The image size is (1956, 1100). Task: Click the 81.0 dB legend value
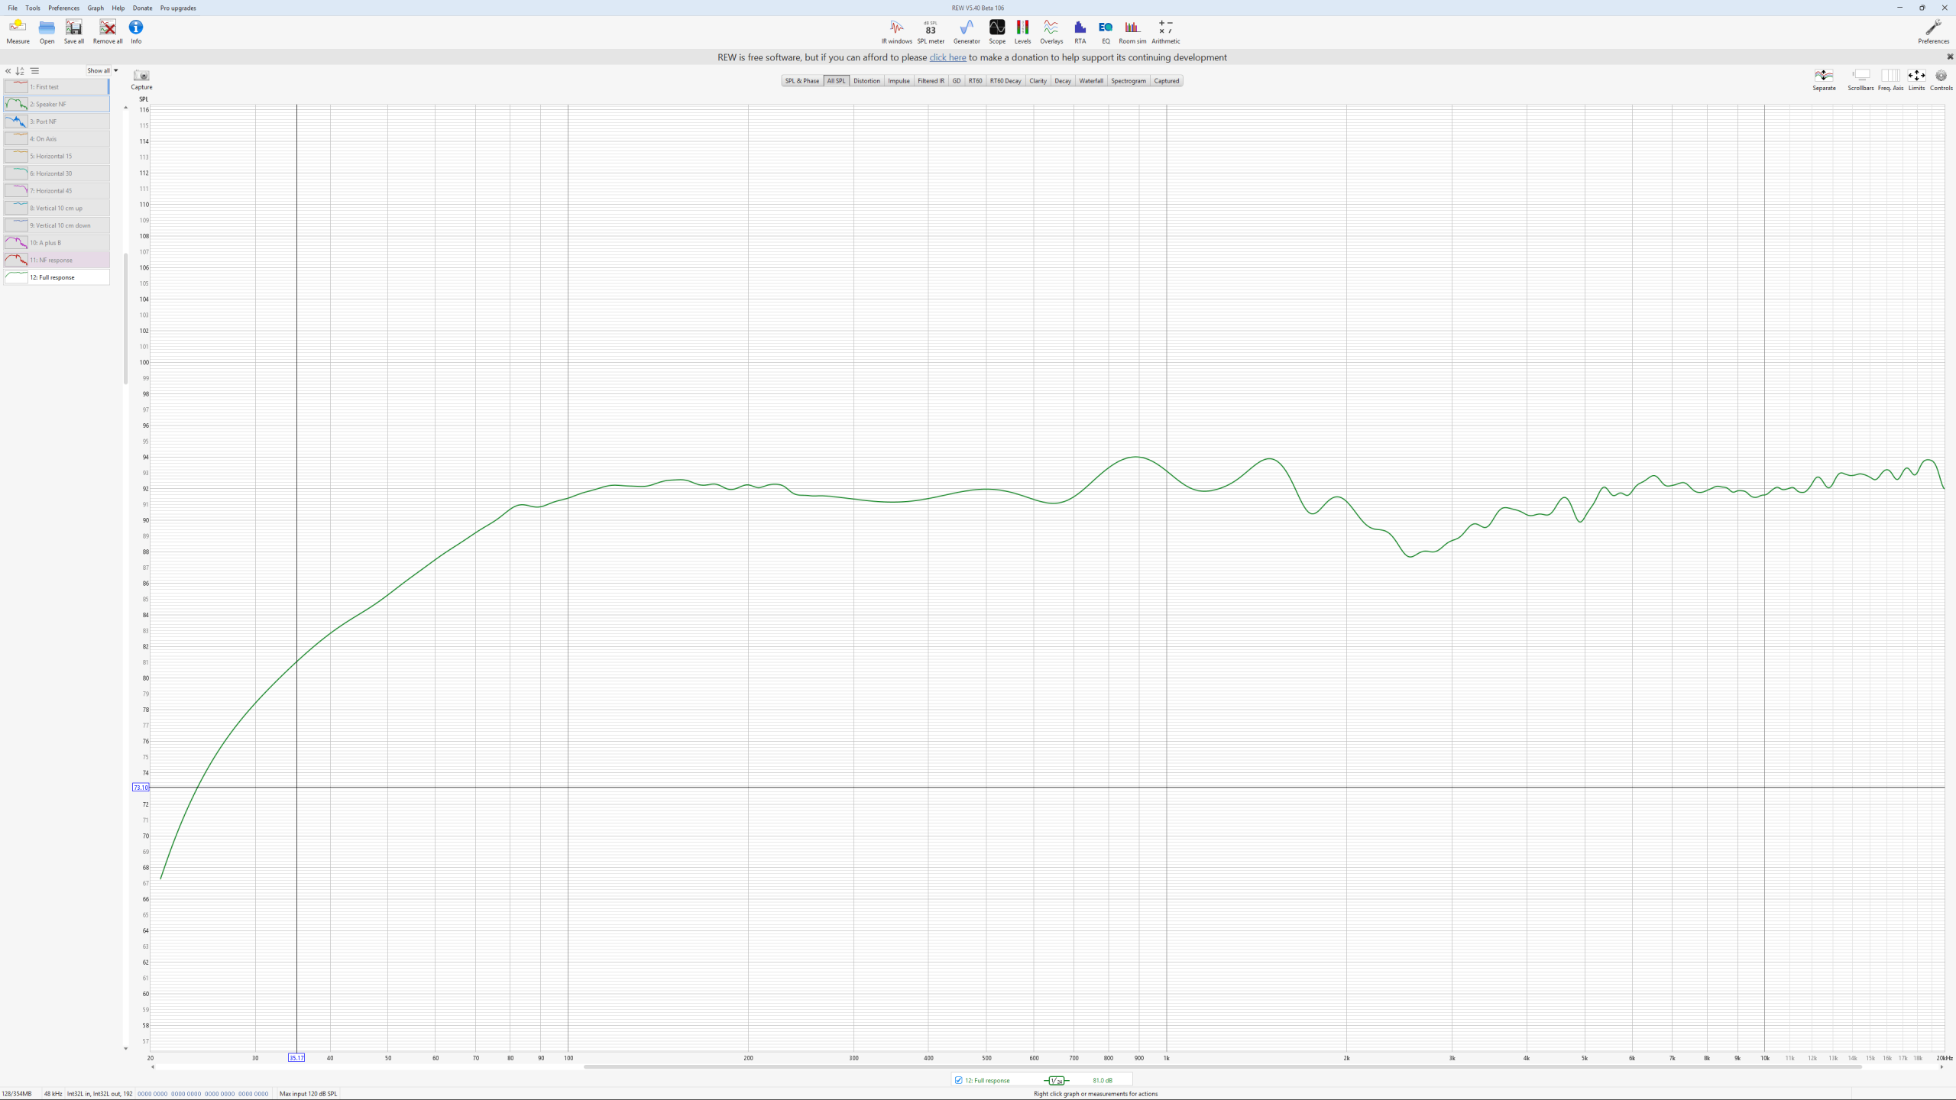click(1103, 1080)
